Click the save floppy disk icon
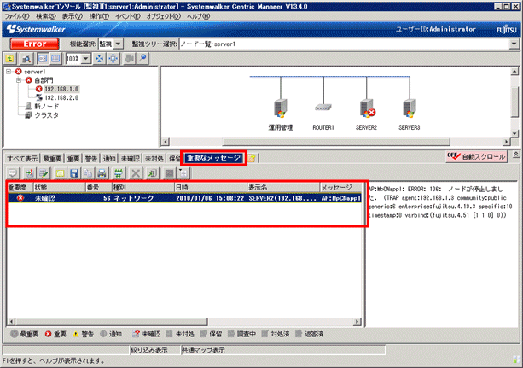 tap(74, 173)
